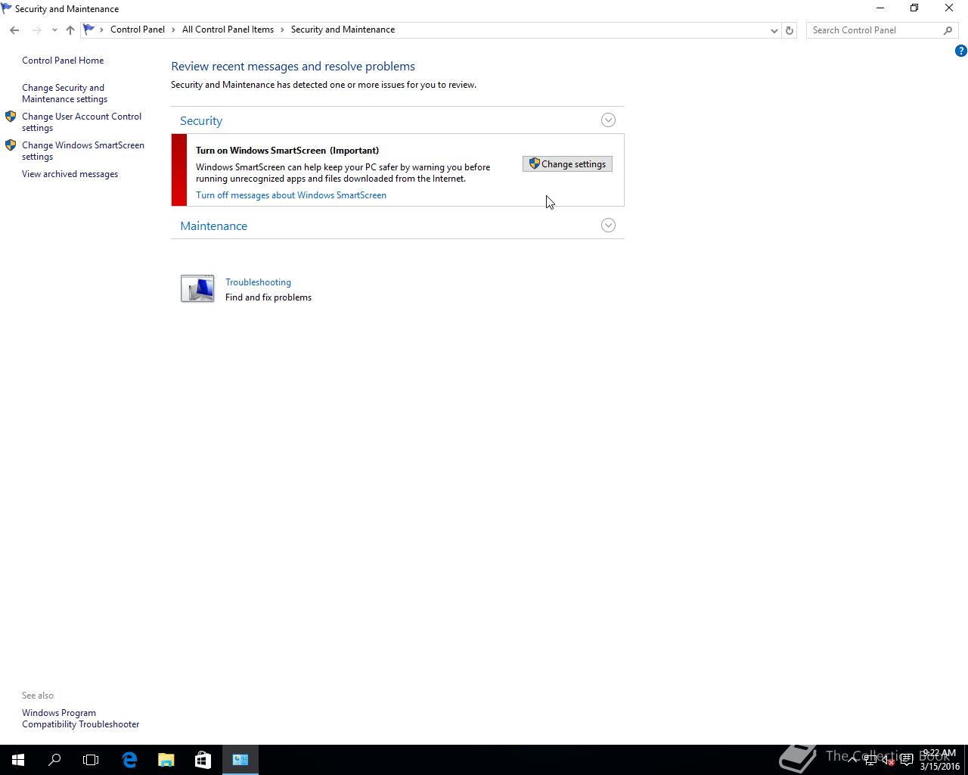Open Change Windows SmartScreen settings link

(x=82, y=151)
